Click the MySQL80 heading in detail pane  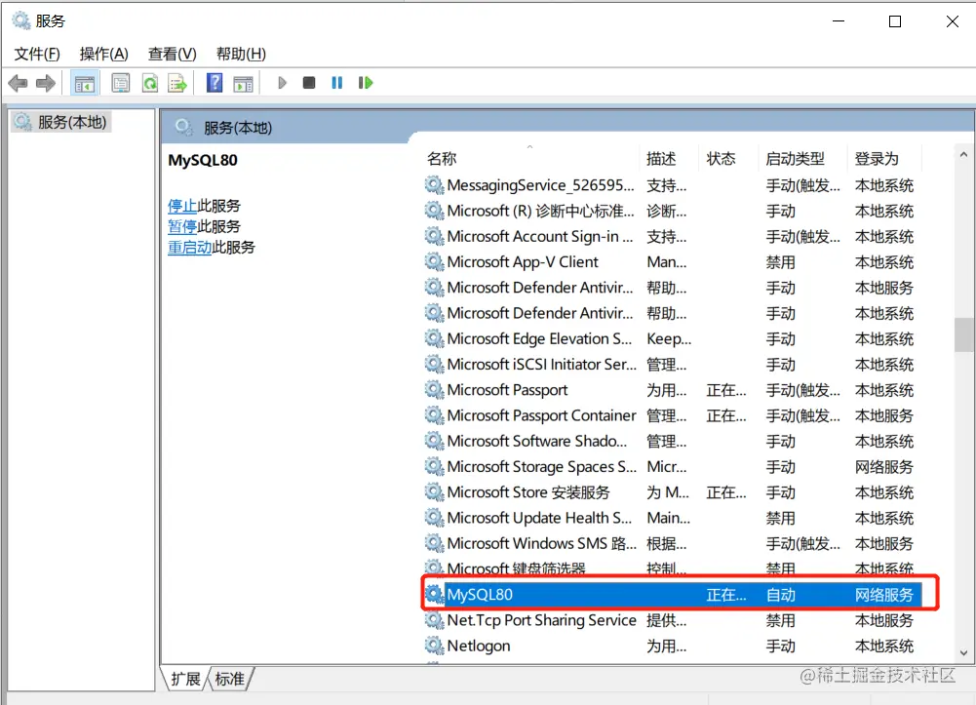(x=203, y=161)
